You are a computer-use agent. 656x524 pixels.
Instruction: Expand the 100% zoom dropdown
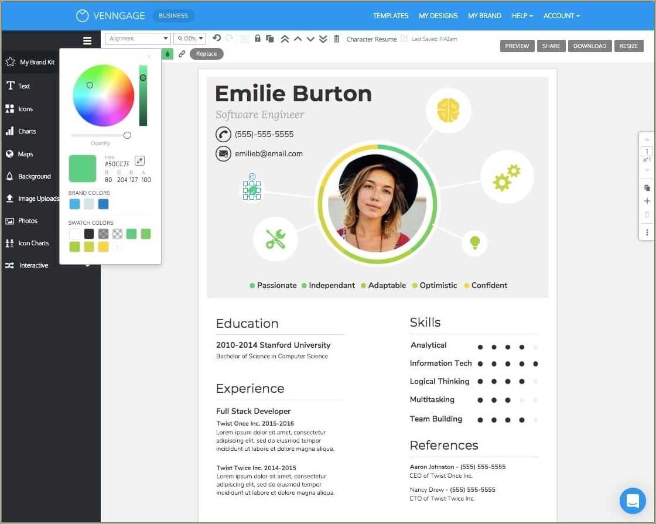[x=190, y=39]
